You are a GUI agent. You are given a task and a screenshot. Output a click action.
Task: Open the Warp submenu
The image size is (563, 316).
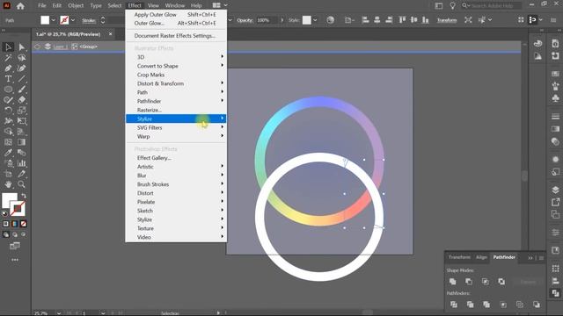click(x=176, y=137)
